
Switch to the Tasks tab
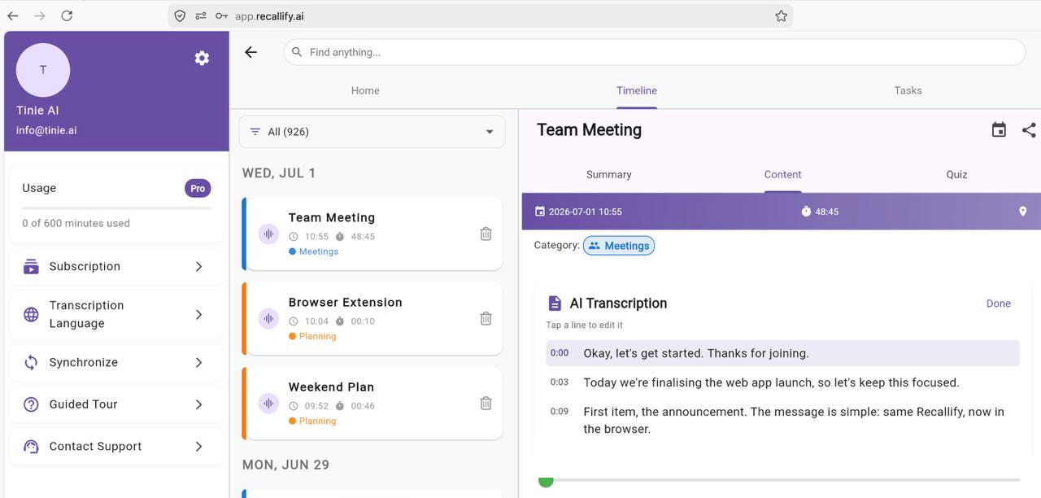pos(908,90)
